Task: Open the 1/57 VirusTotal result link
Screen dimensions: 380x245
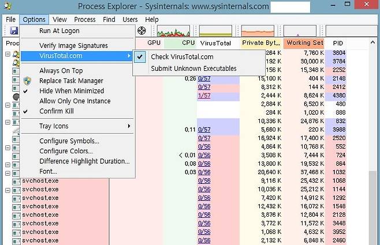Action: click(204, 96)
